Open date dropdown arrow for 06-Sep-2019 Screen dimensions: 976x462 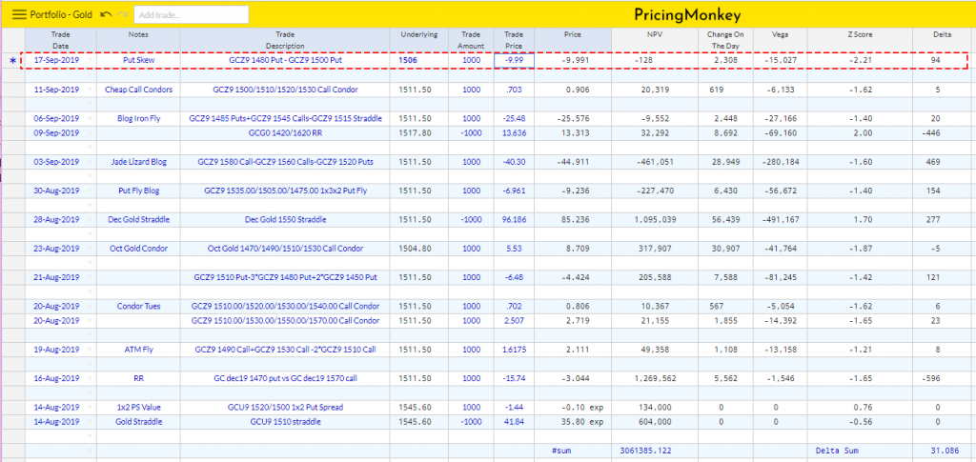[x=91, y=118]
